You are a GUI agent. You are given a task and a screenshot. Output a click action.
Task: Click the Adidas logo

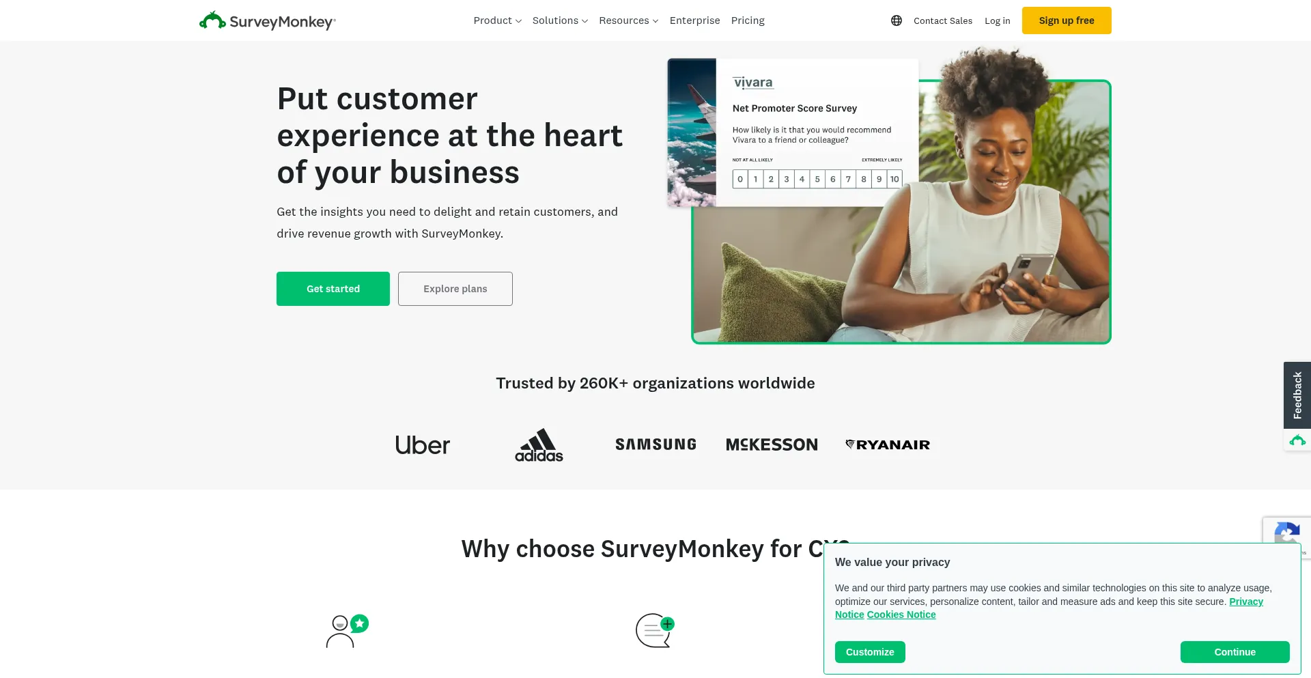539,445
